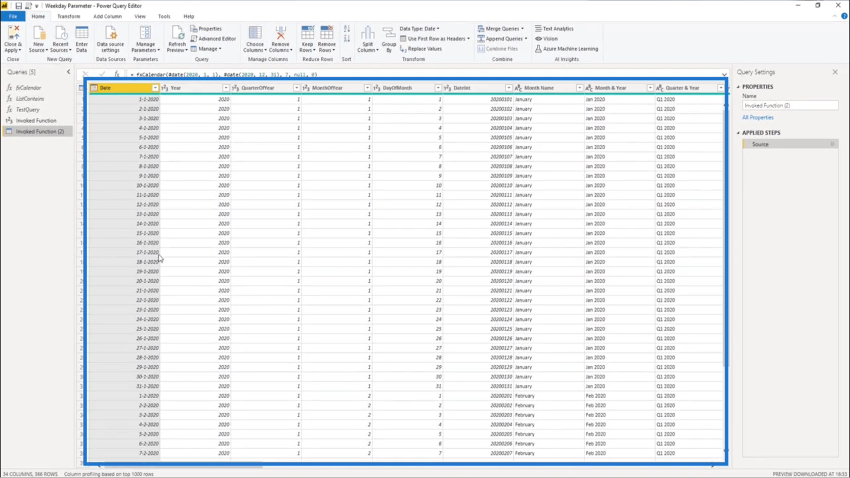The image size is (850, 478).
Task: Click the Refresh Preview icon
Action: (177, 32)
